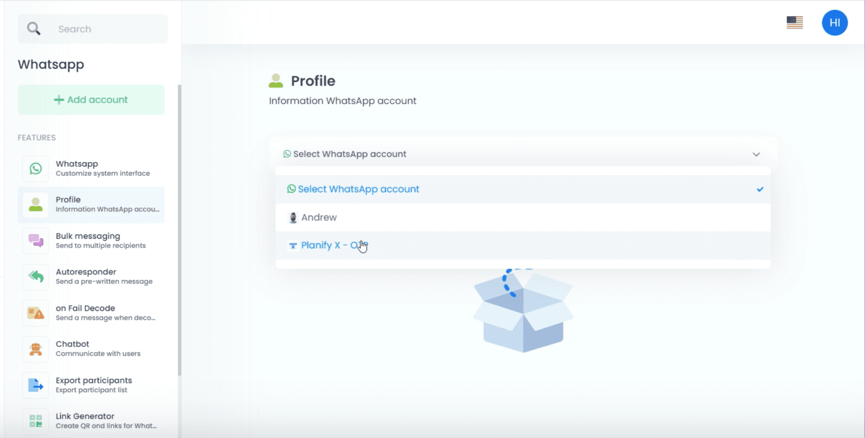
Task: Click the Whatsapp feature icon in sidebar
Action: [x=36, y=169]
